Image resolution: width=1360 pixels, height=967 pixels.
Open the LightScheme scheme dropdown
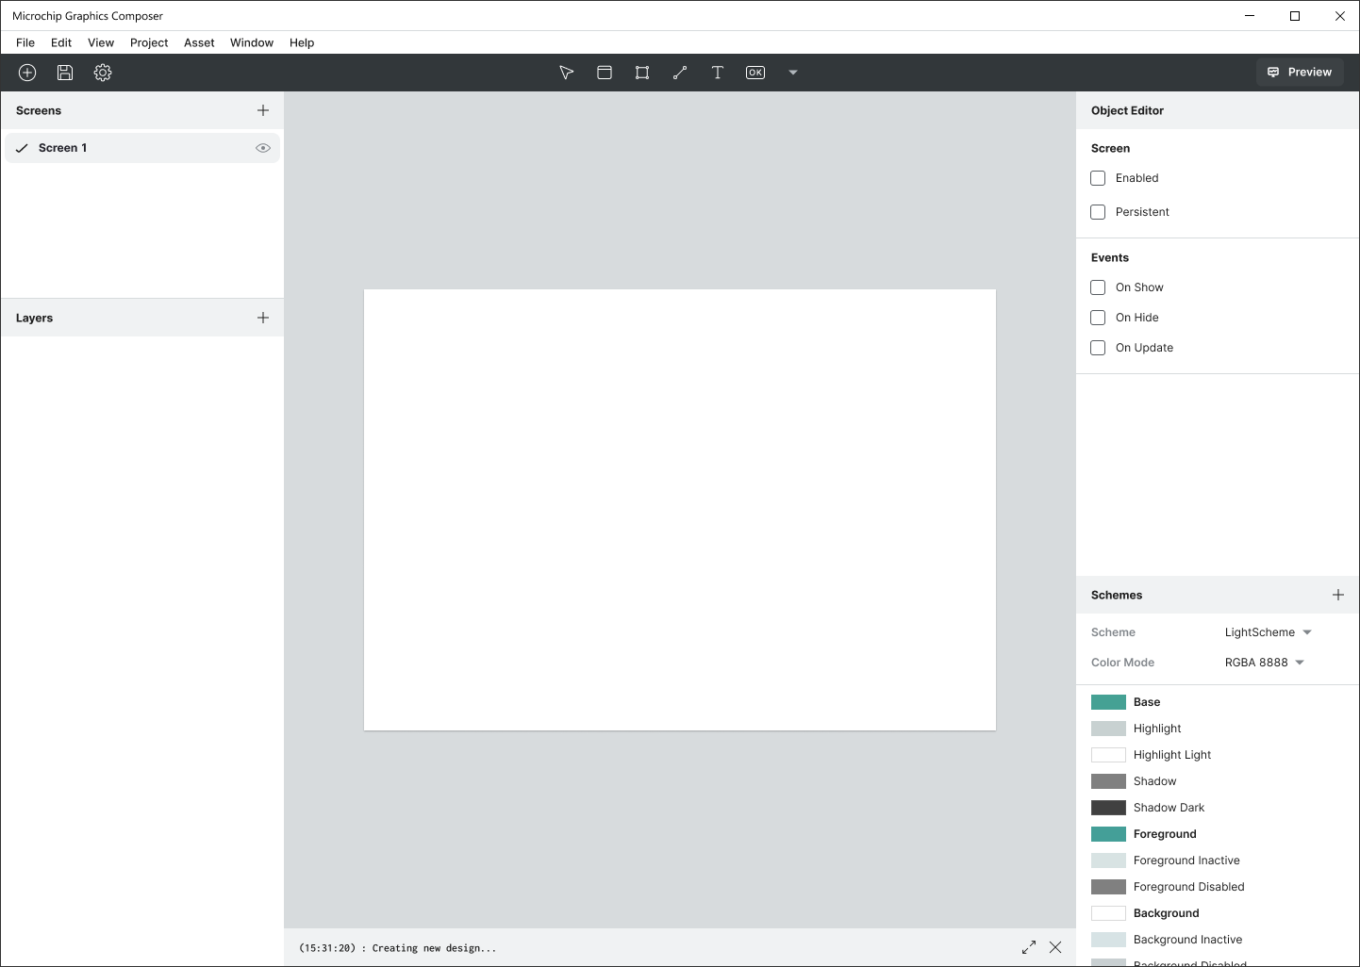pyautogui.click(x=1268, y=632)
